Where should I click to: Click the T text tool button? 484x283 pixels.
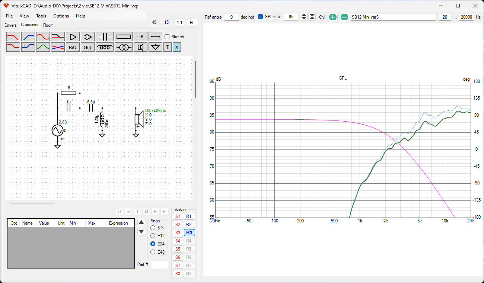point(168,47)
